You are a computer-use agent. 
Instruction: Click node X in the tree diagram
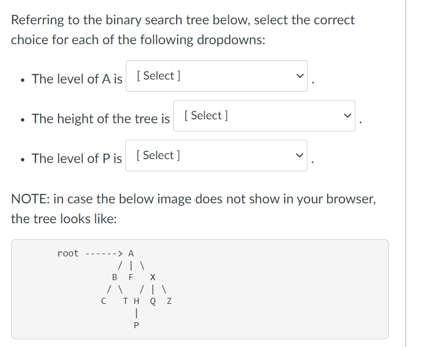pyautogui.click(x=153, y=277)
